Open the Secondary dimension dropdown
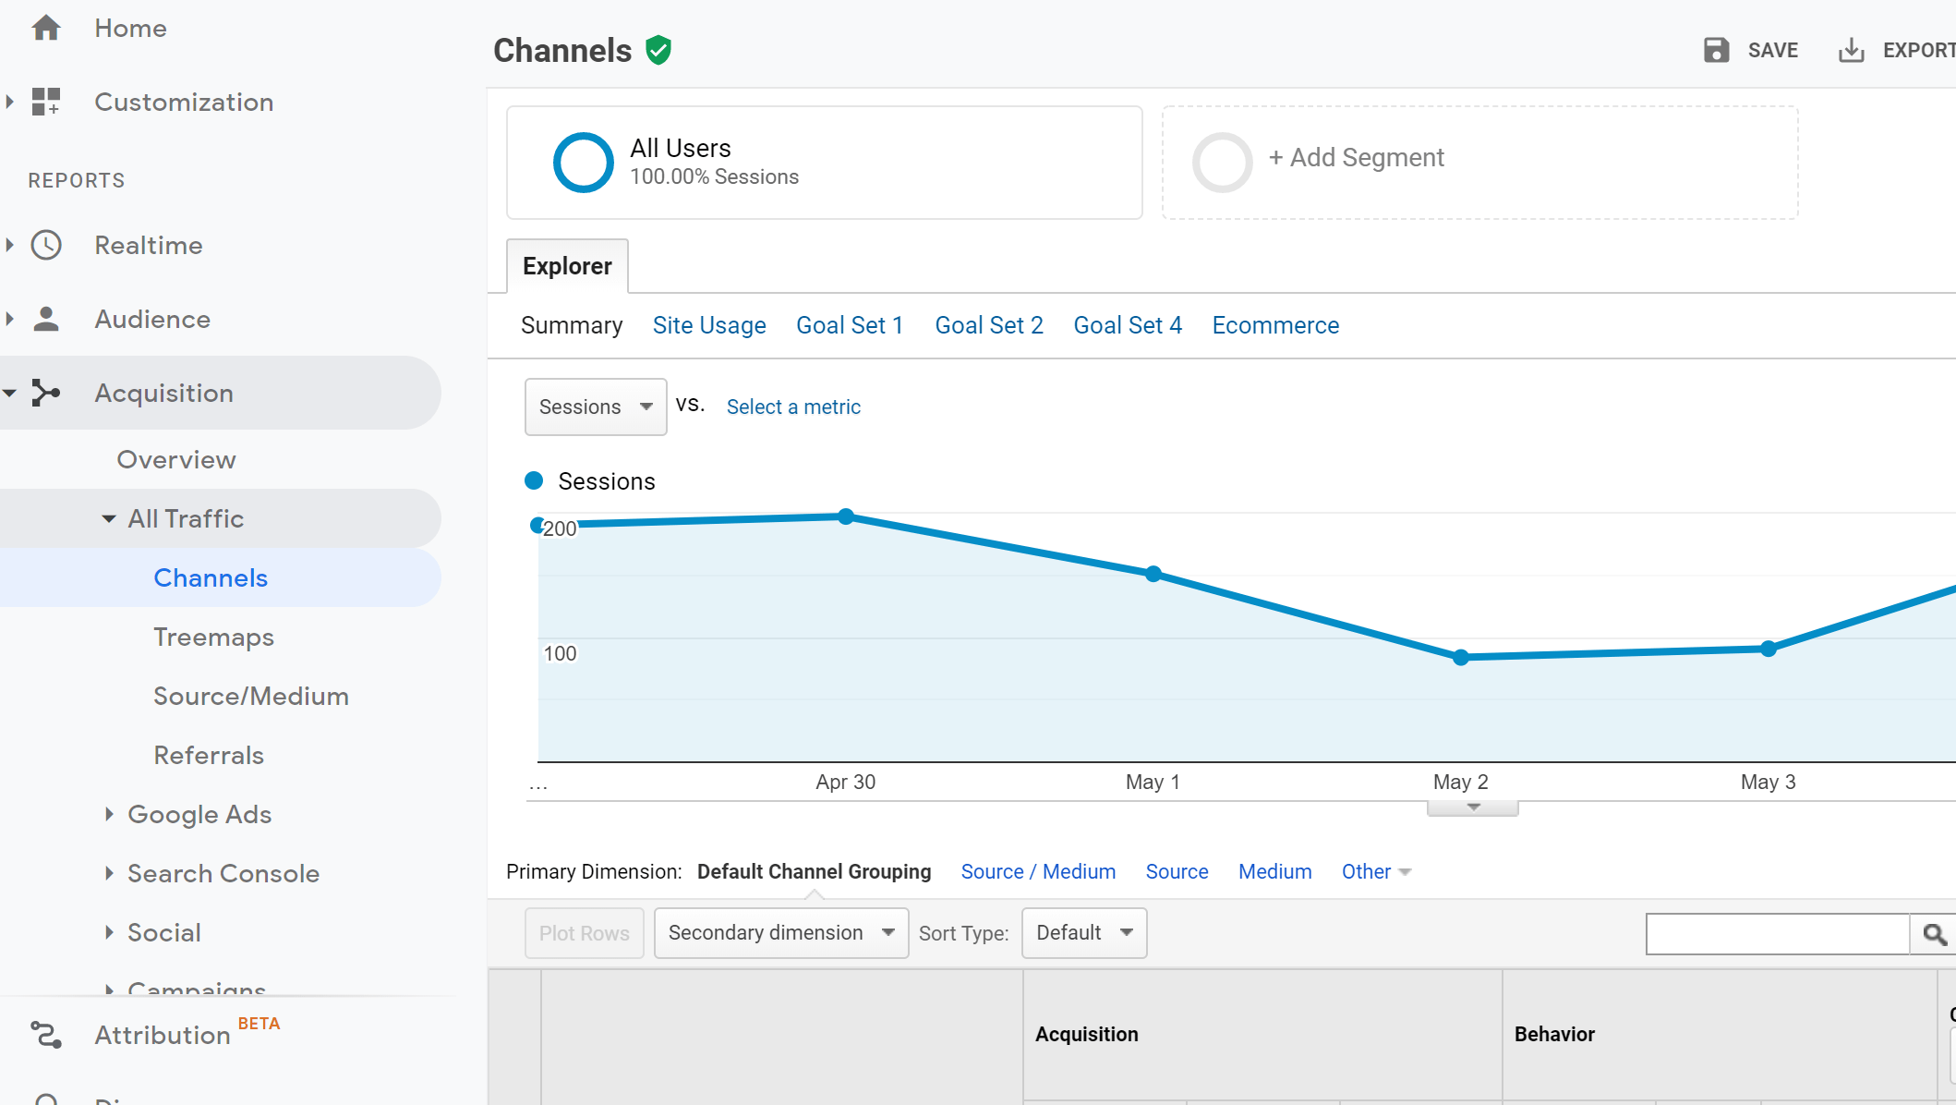This screenshot has height=1105, width=1956. click(x=779, y=931)
